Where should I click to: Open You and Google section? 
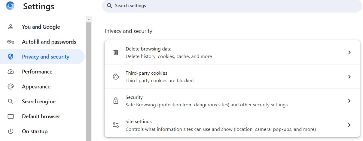pyautogui.click(x=41, y=27)
